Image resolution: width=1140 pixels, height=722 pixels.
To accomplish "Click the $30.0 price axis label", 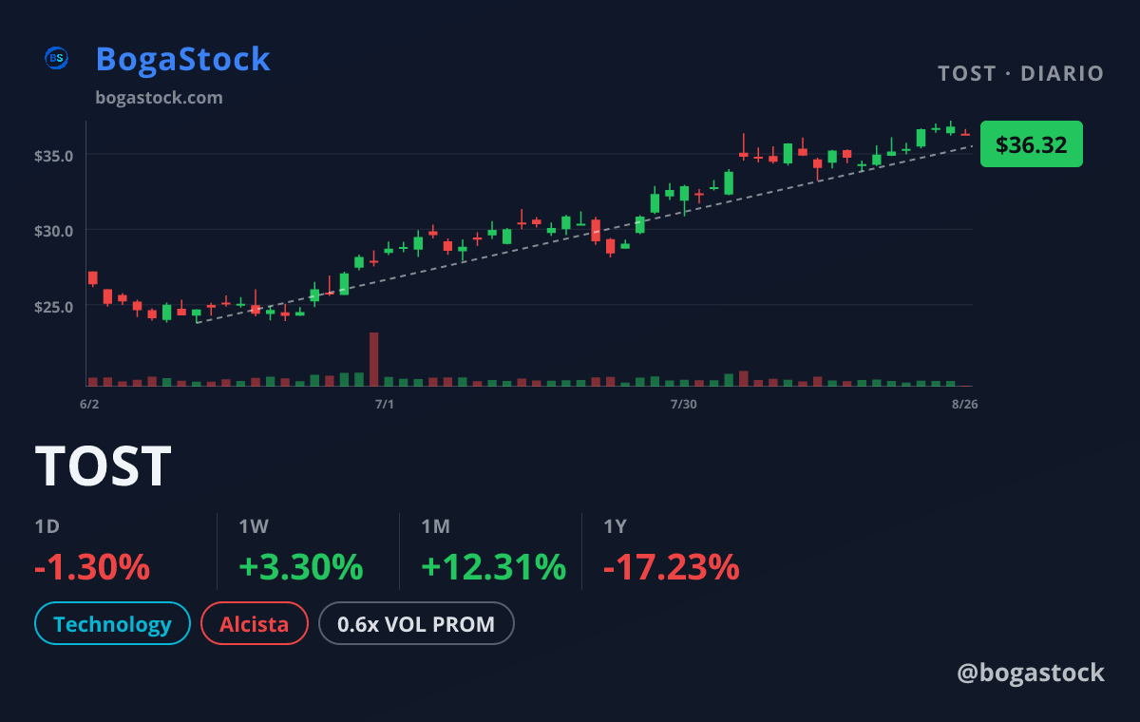I will [54, 231].
